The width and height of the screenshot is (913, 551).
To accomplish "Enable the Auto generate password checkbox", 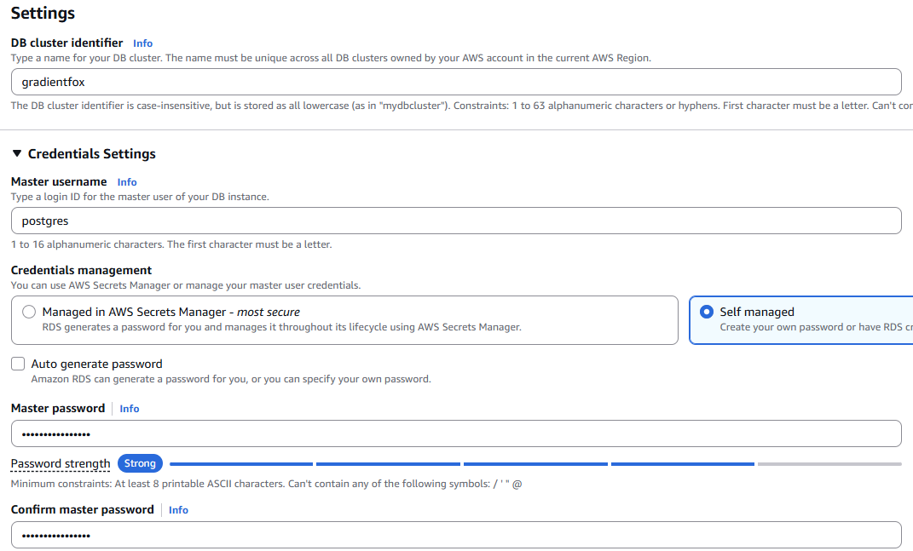I will click(x=18, y=364).
